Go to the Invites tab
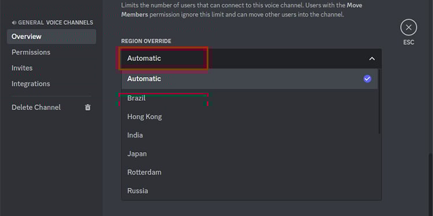 (x=51, y=68)
